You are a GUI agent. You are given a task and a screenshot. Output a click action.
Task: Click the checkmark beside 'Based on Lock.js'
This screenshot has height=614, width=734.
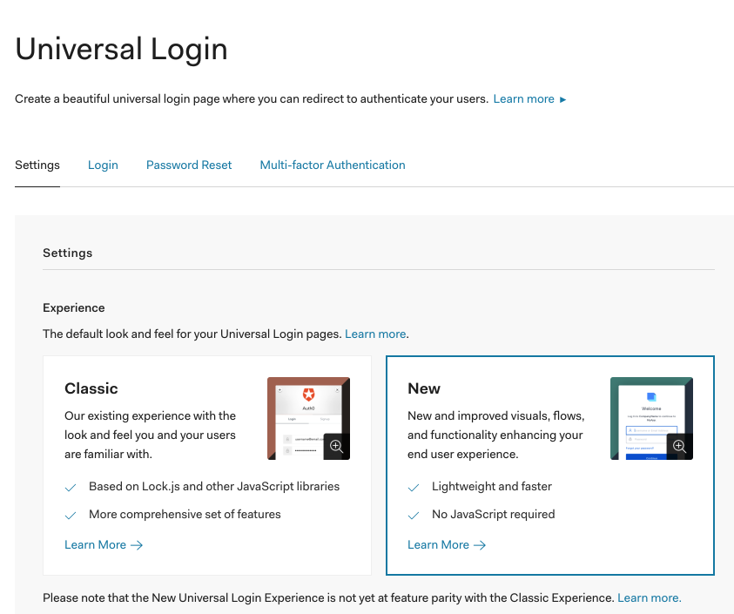(x=71, y=487)
